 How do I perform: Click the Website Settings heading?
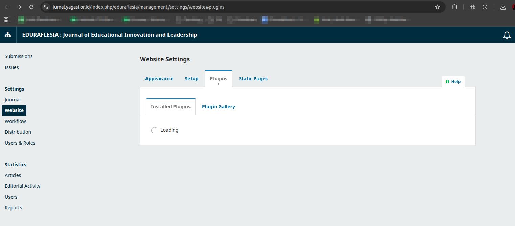pyautogui.click(x=165, y=59)
